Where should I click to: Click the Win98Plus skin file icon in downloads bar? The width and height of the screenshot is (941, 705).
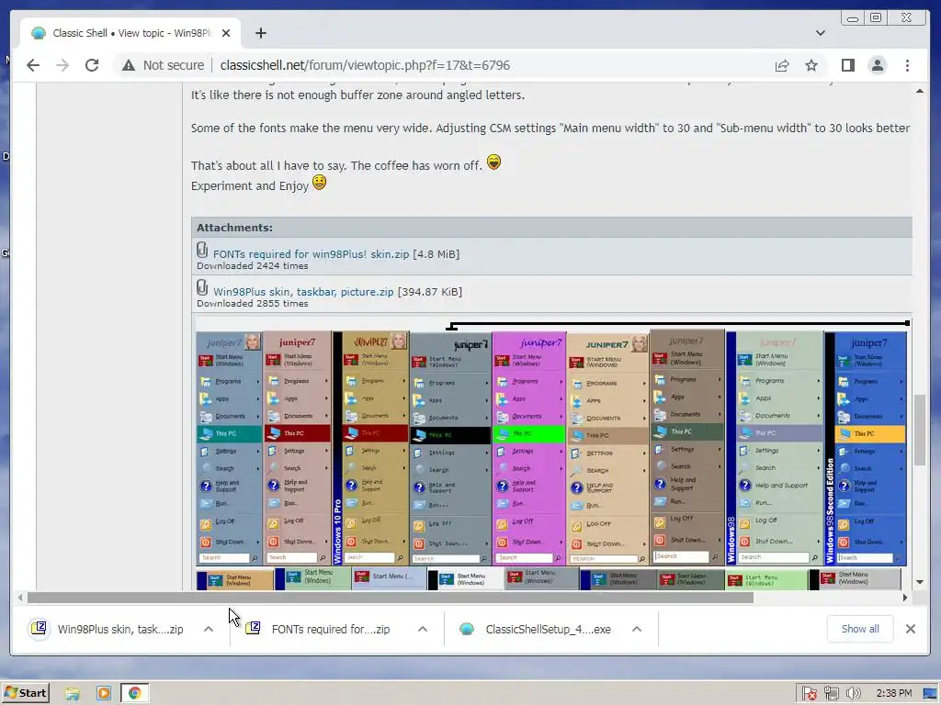point(39,628)
